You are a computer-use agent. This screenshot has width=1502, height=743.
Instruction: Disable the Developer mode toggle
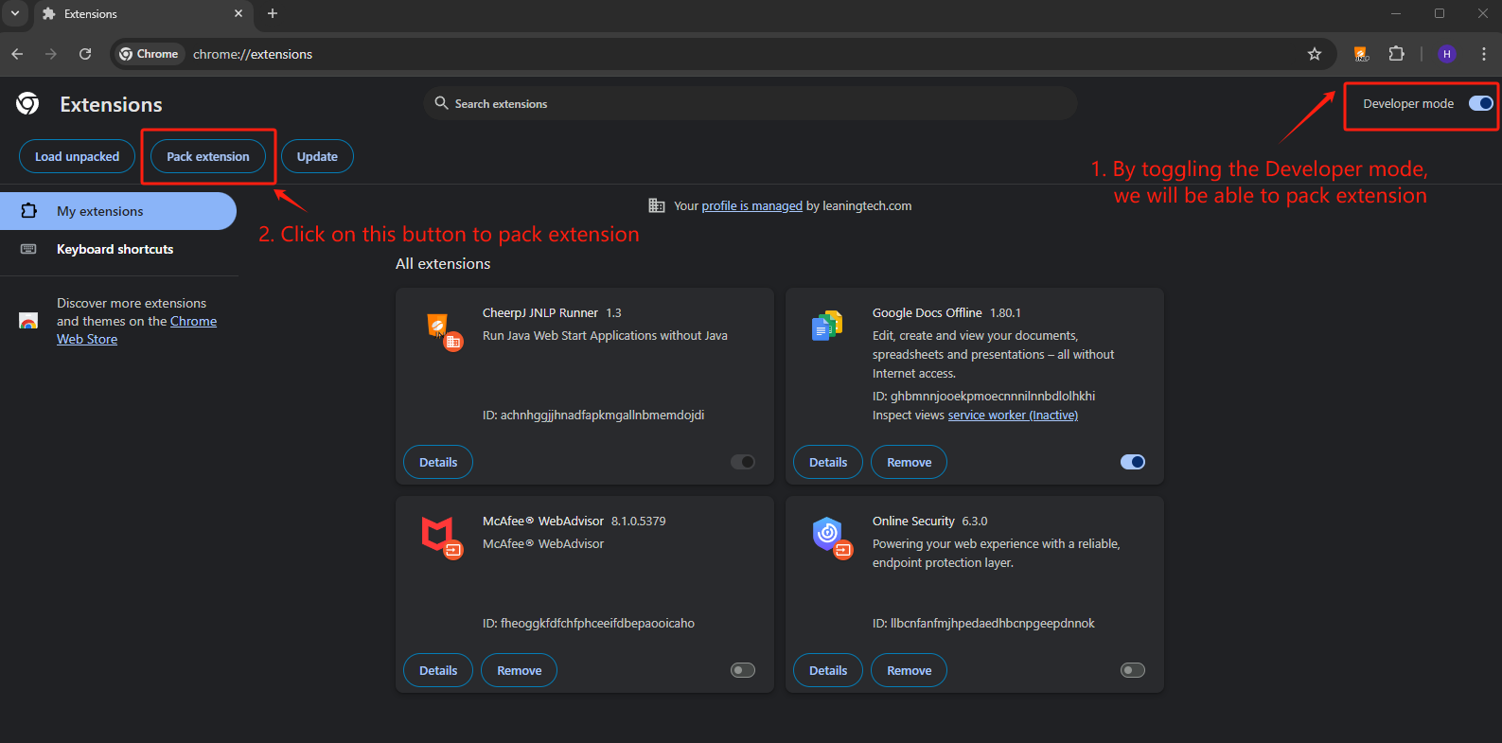[x=1480, y=103]
